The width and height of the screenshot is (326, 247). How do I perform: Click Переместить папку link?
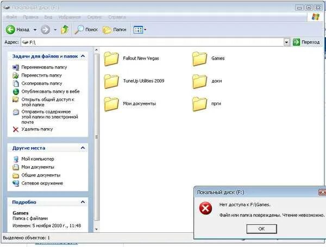(x=42, y=75)
